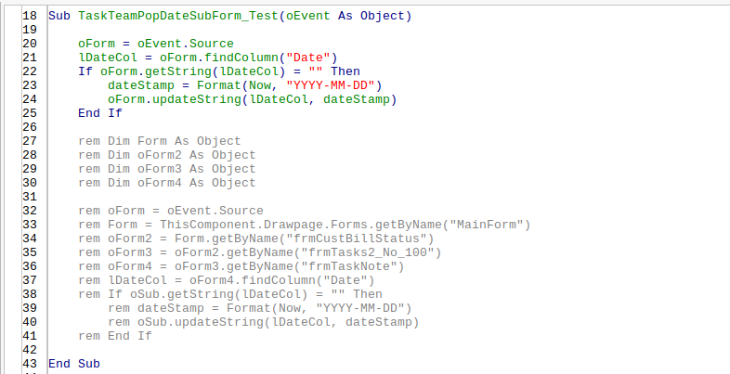Click comment with oSub.getString on line 38
The height and width of the screenshot is (374, 730).
tap(230, 294)
